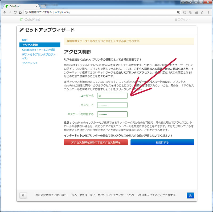Click the browser forward arrow
Image resolution: width=213 pixels, height=212 pixels.
click(10, 12)
